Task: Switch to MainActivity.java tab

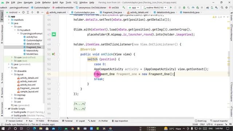Action: coord(191,12)
